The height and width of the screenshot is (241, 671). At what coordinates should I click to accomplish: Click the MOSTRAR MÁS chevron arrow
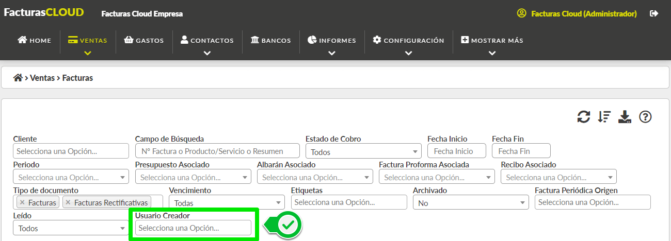point(492,53)
